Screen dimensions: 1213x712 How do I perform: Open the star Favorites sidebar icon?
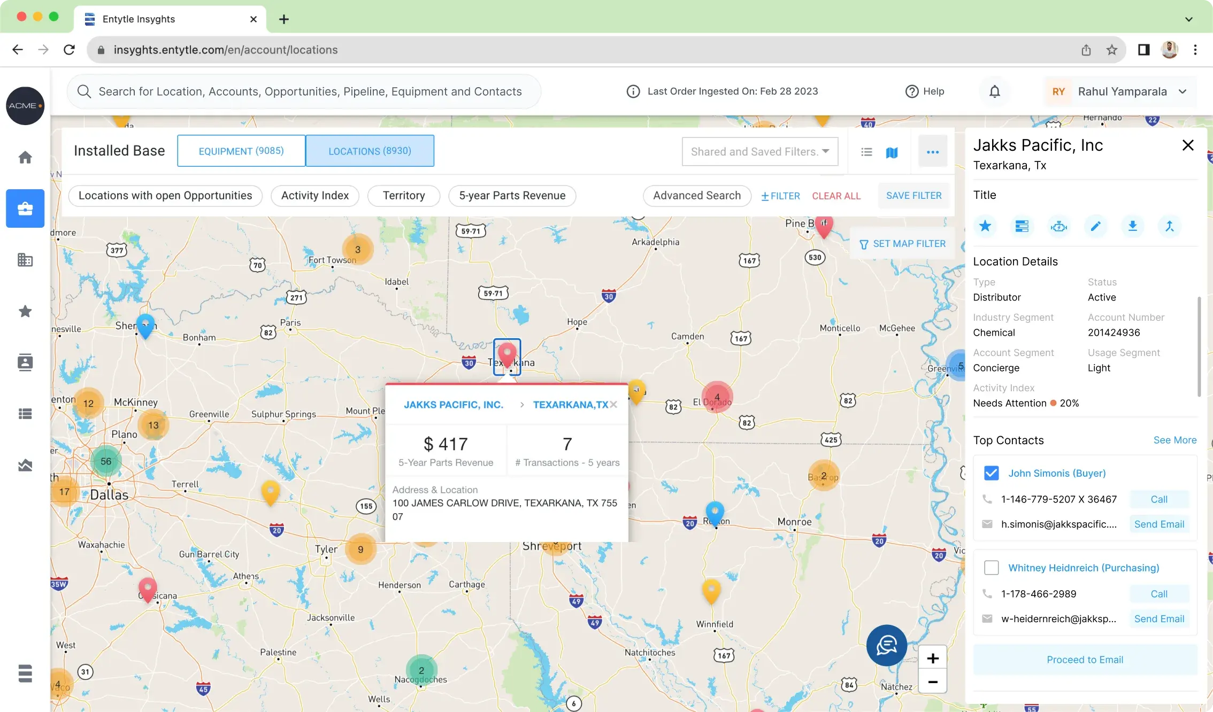[x=25, y=311]
